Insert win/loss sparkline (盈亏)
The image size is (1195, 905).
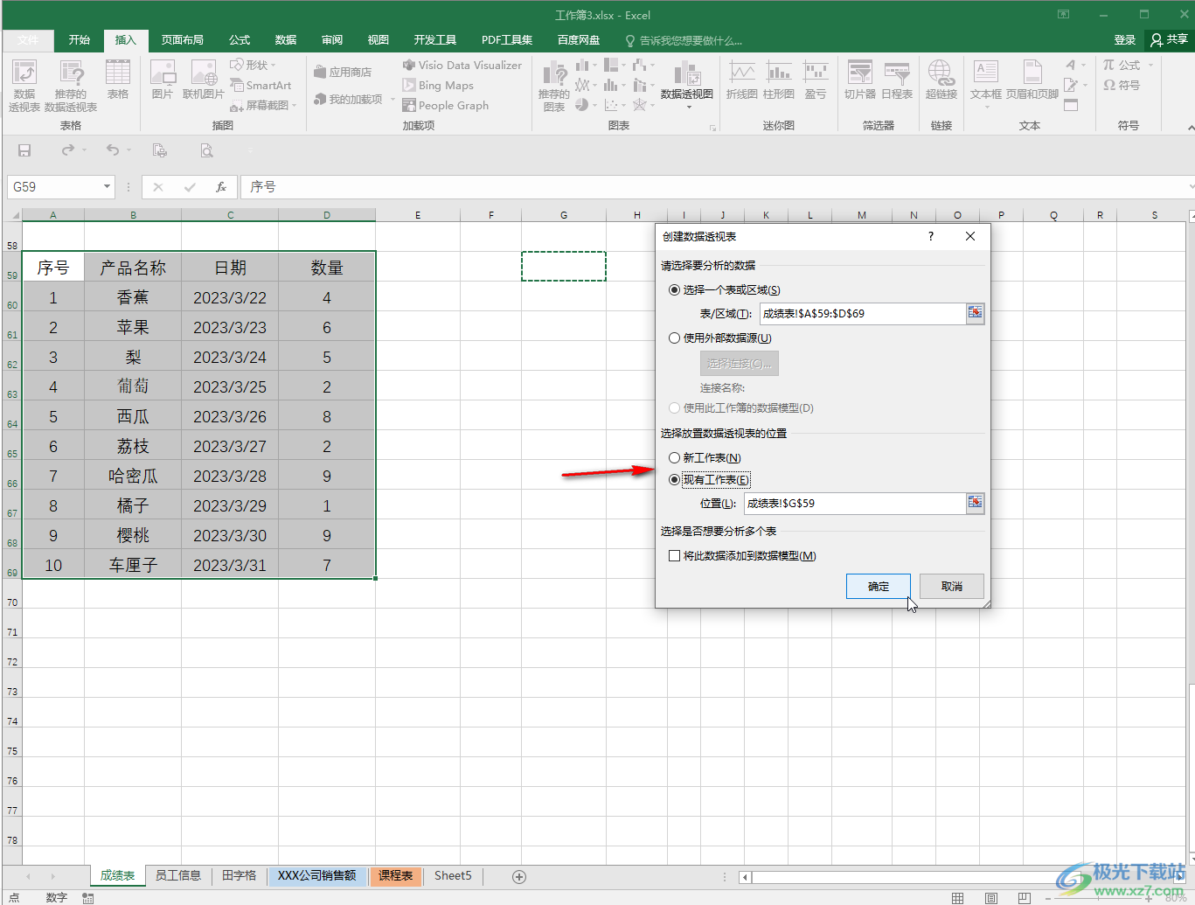816,80
